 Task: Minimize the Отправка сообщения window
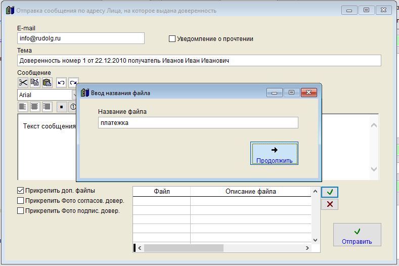(349, 10)
